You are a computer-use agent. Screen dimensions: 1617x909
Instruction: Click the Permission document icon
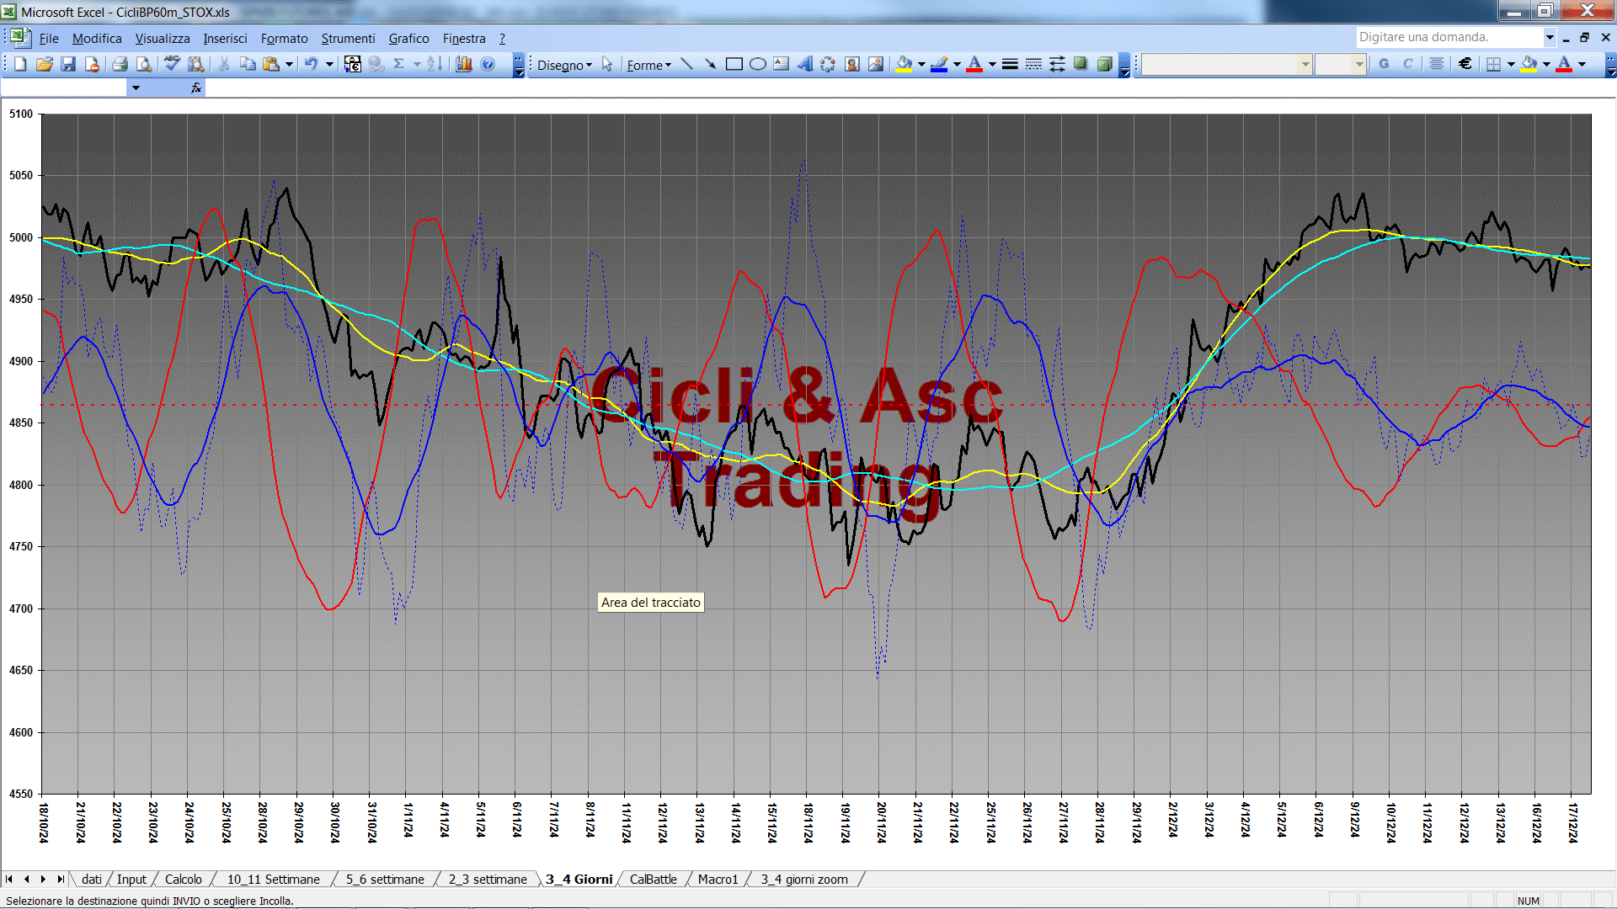92,64
